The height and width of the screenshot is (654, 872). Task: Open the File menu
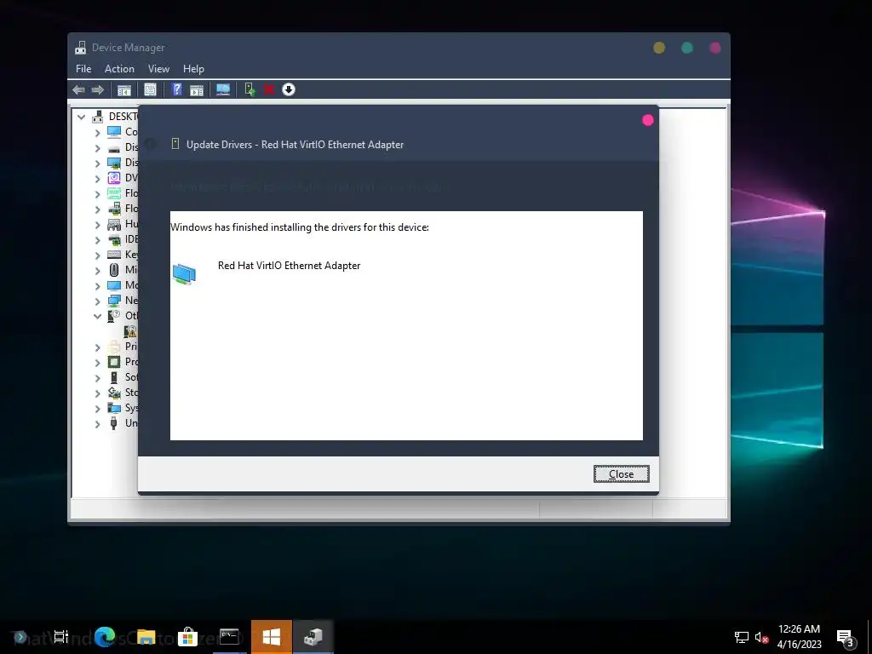[83, 69]
